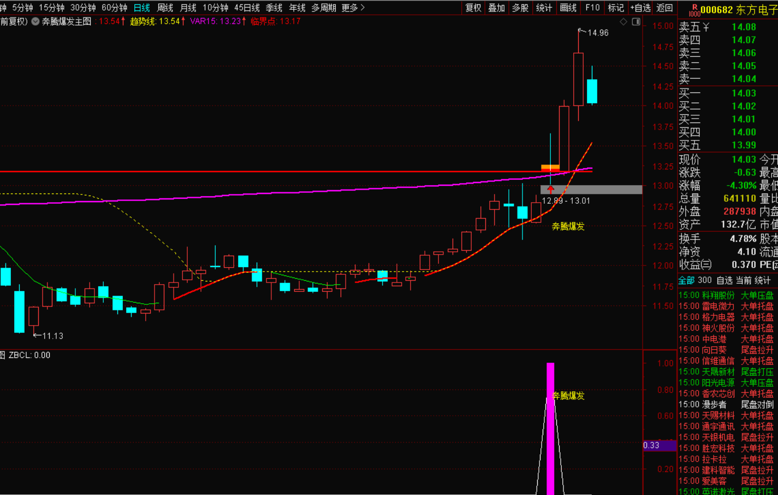
Task: Click the diamond icon above the chart
Action: 623,21
